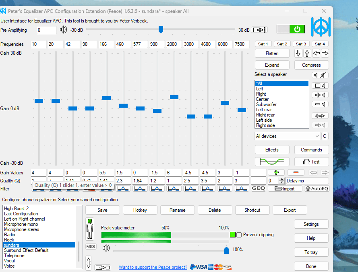Click the speaker with outgoing arrow icon
The width and height of the screenshot is (358, 272).
click(x=320, y=116)
